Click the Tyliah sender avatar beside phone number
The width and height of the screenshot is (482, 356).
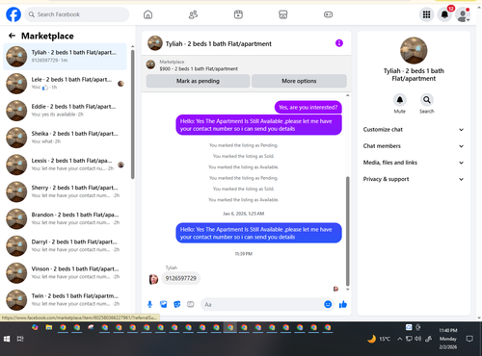(153, 279)
